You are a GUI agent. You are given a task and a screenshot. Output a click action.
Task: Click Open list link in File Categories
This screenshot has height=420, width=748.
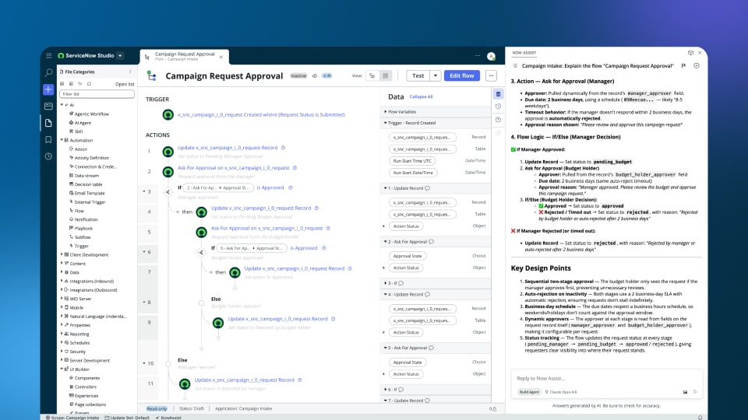(x=125, y=84)
